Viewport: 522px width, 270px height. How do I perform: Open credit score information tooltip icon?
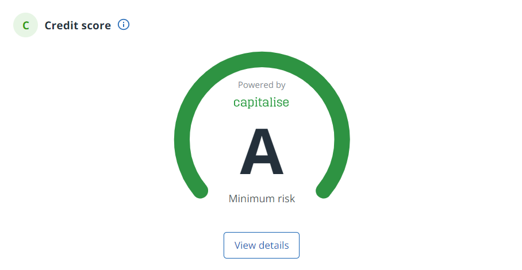tap(124, 25)
